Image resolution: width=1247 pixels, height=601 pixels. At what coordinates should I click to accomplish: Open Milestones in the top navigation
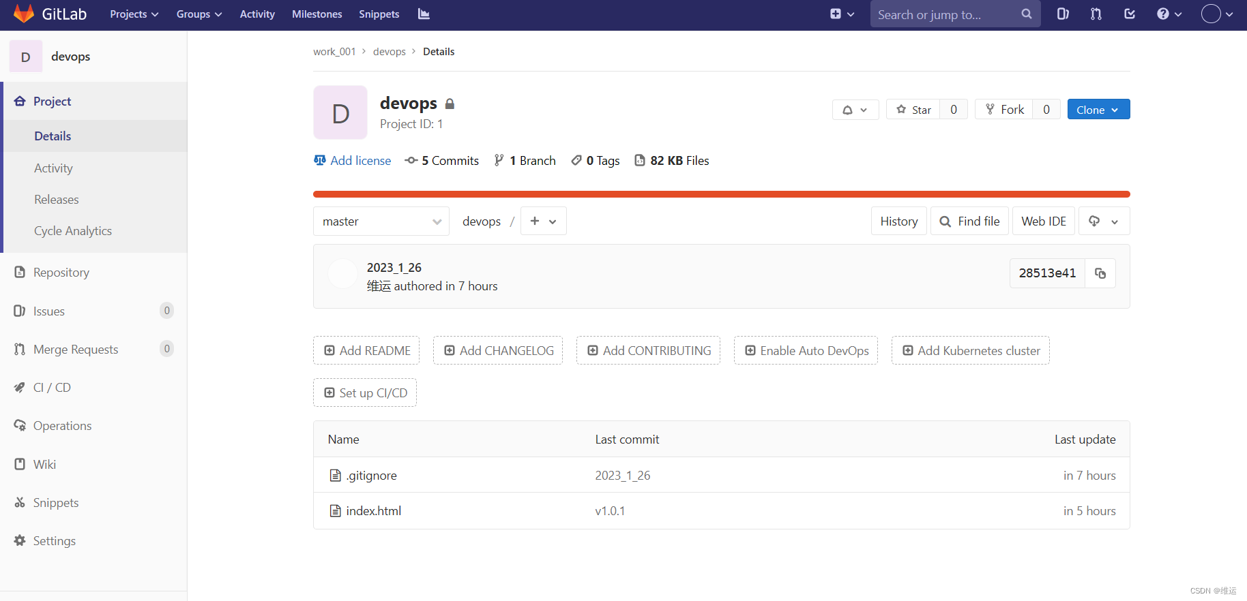[317, 14]
